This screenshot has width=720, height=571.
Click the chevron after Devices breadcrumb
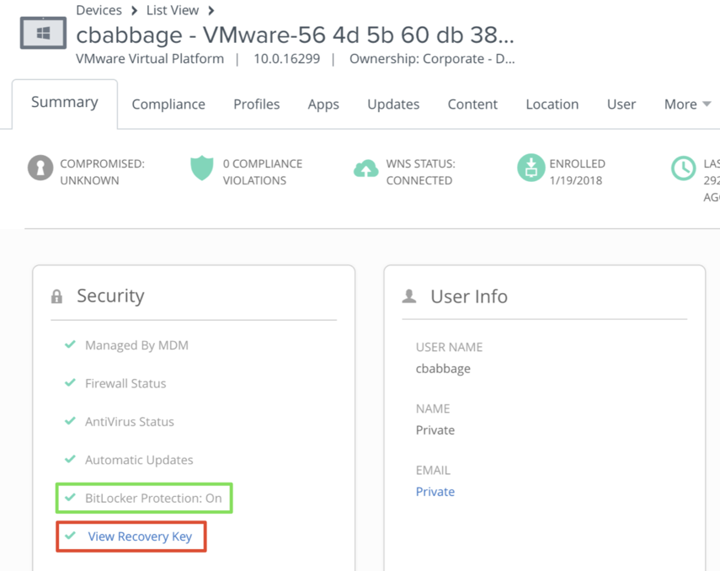coord(134,11)
